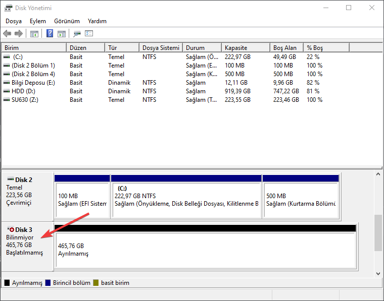This screenshot has width=384, height=301.
Task: Click the Disk Yönetimi title bar icon
Action: [8, 8]
